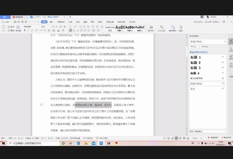Expand the font name dropdown
233x159 pixels.
point(40,27)
